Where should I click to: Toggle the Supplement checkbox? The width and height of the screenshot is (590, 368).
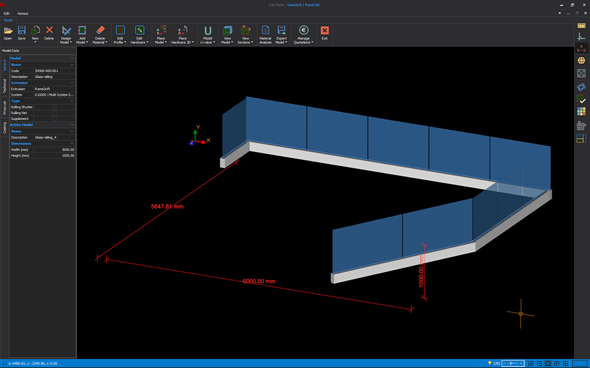[55, 119]
